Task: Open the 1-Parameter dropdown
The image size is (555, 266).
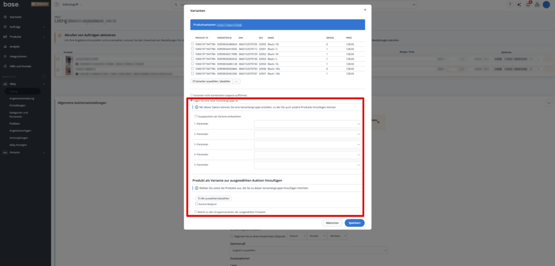Action: click(x=308, y=124)
